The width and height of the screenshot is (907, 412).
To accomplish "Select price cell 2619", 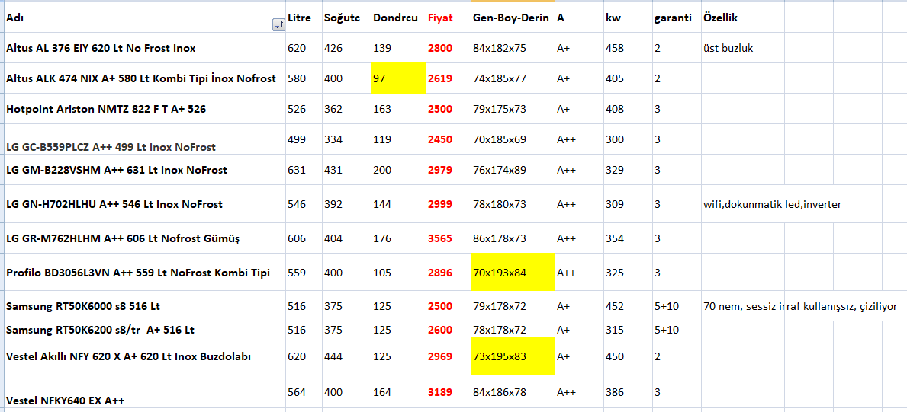I will 448,78.
